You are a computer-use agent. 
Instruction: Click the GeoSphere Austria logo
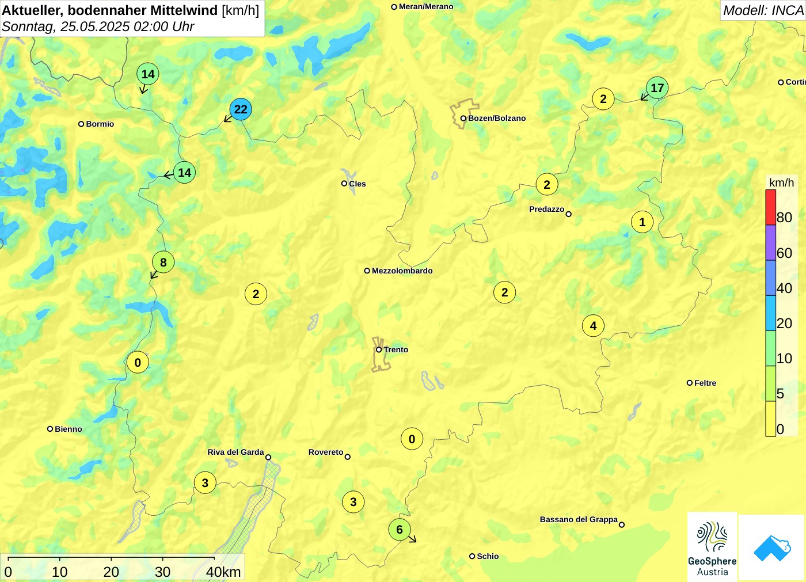pos(712,547)
